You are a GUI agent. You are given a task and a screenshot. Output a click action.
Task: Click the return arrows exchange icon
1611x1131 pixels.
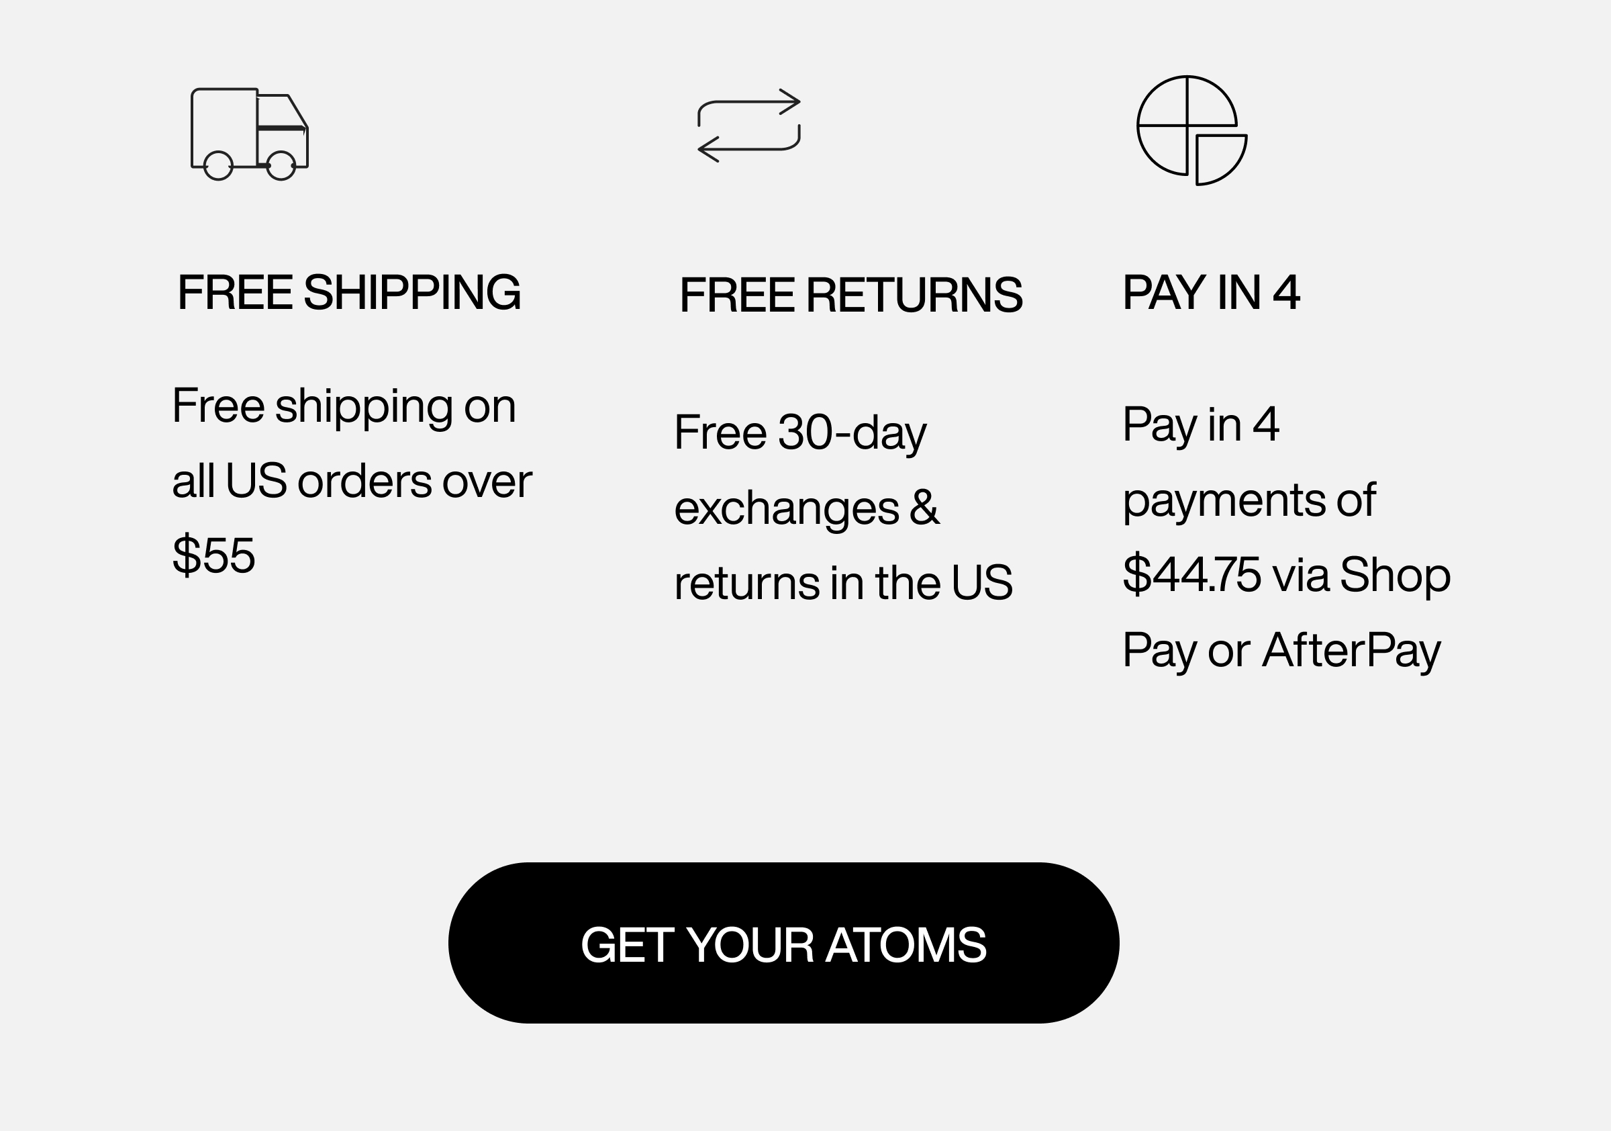[748, 126]
